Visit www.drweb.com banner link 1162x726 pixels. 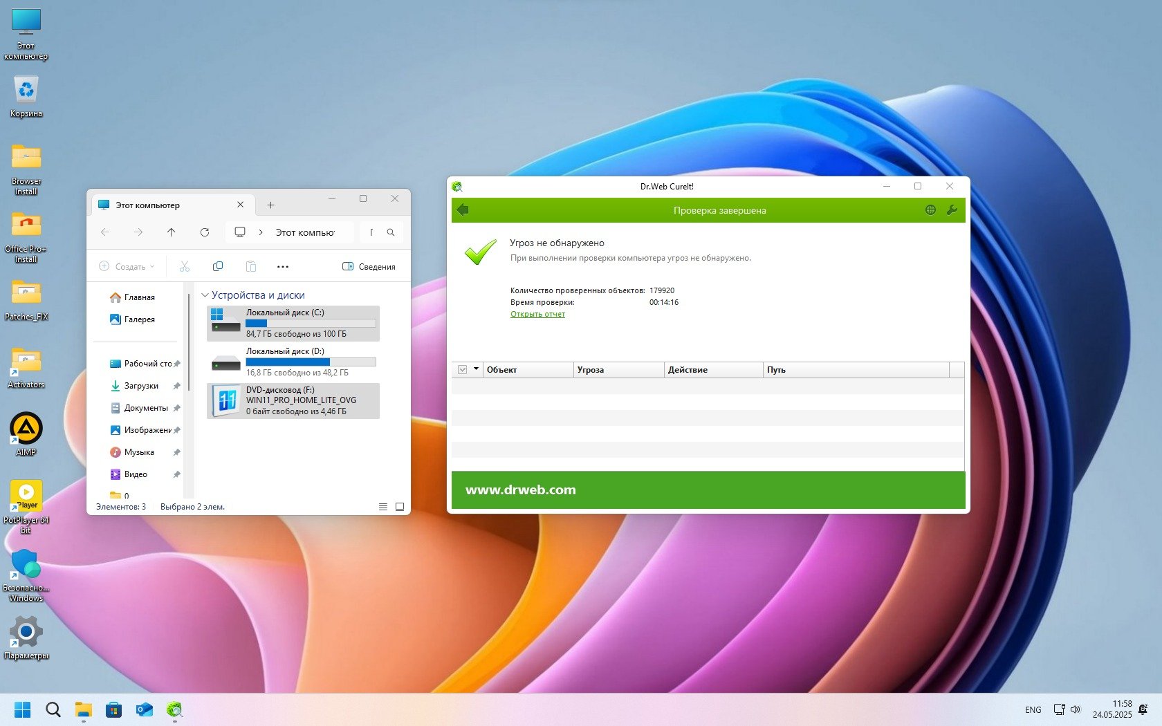click(x=521, y=490)
